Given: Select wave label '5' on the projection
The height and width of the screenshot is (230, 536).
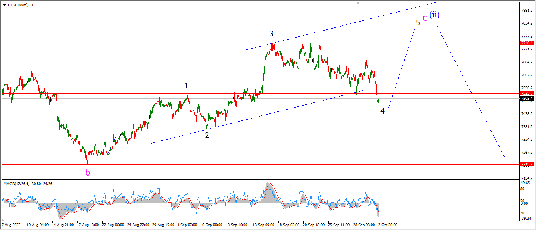Looking at the screenshot, I should [x=418, y=23].
